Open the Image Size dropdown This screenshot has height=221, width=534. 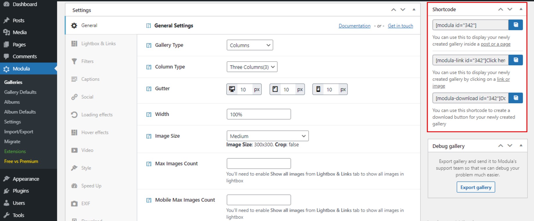267,136
